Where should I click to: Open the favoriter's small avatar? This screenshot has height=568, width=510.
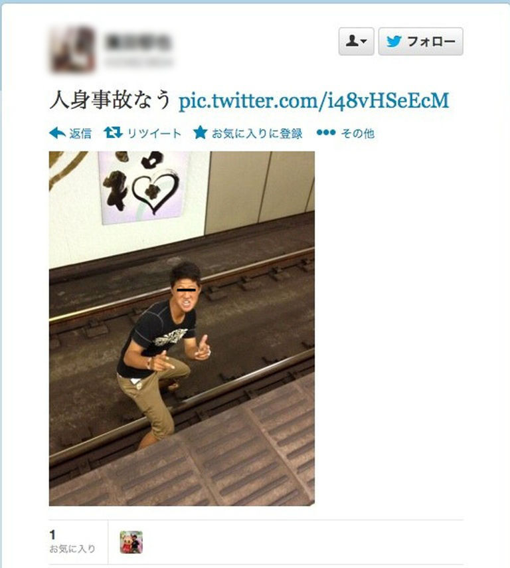click(131, 542)
